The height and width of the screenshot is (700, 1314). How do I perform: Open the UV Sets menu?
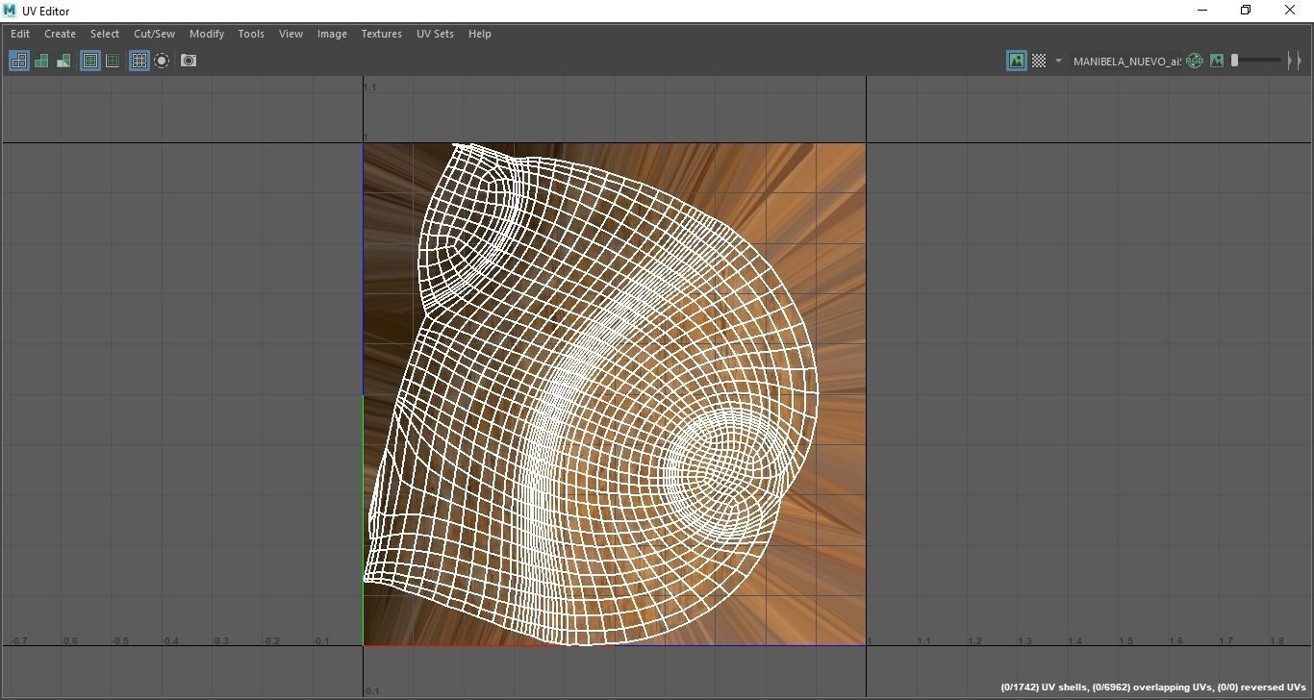[x=435, y=34]
